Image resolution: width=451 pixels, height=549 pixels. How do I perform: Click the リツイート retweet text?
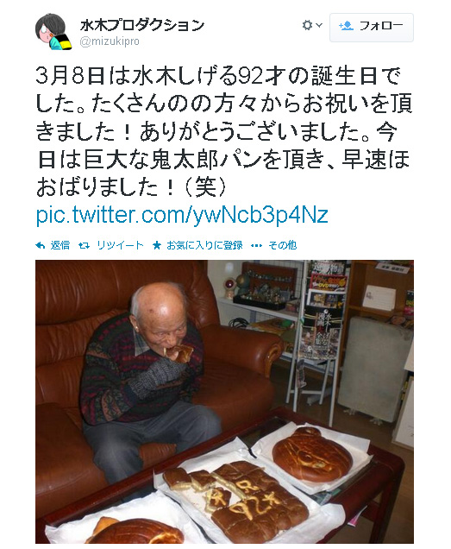pos(120,245)
